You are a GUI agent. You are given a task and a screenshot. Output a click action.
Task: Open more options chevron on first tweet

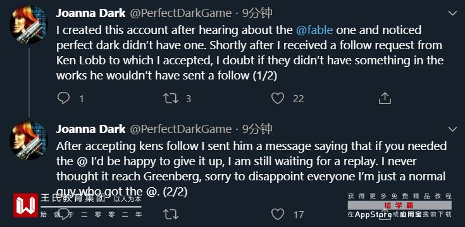point(452,13)
